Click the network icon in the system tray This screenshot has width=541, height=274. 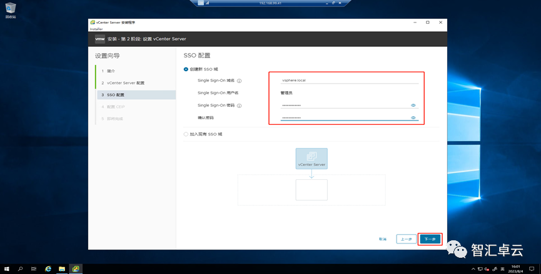coord(480,269)
